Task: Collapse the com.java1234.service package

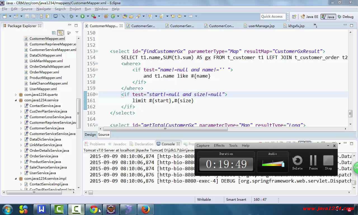Action: pyautogui.click(x=16, y=100)
